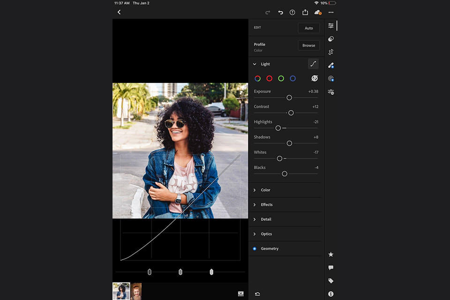
Task: Open the Crop and rotate tool
Action: pyautogui.click(x=331, y=52)
